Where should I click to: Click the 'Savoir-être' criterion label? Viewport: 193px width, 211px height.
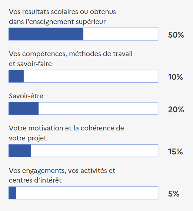26,96
